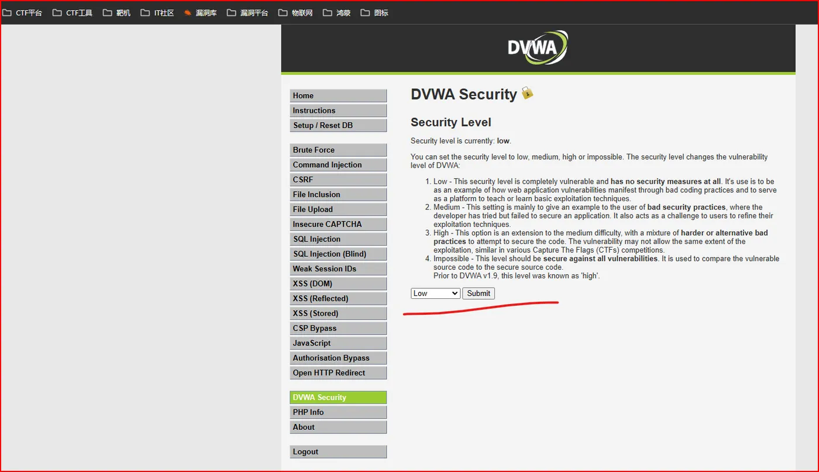Open the 物联网 bookmark folder
Image resolution: width=819 pixels, height=472 pixels.
(295, 13)
